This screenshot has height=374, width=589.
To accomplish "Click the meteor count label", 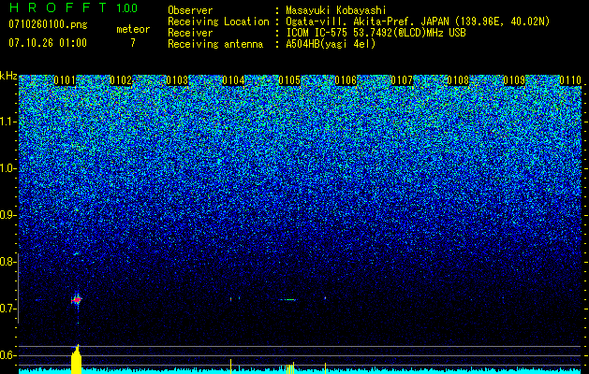I will pyautogui.click(x=133, y=29).
